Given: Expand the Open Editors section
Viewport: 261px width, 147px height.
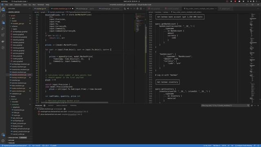Looking at the screenshot, I should [13, 138].
